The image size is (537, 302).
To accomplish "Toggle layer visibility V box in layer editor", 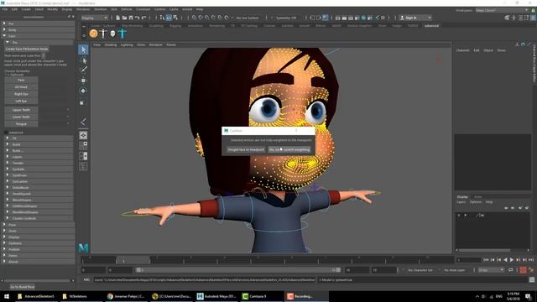I will pos(459,216).
